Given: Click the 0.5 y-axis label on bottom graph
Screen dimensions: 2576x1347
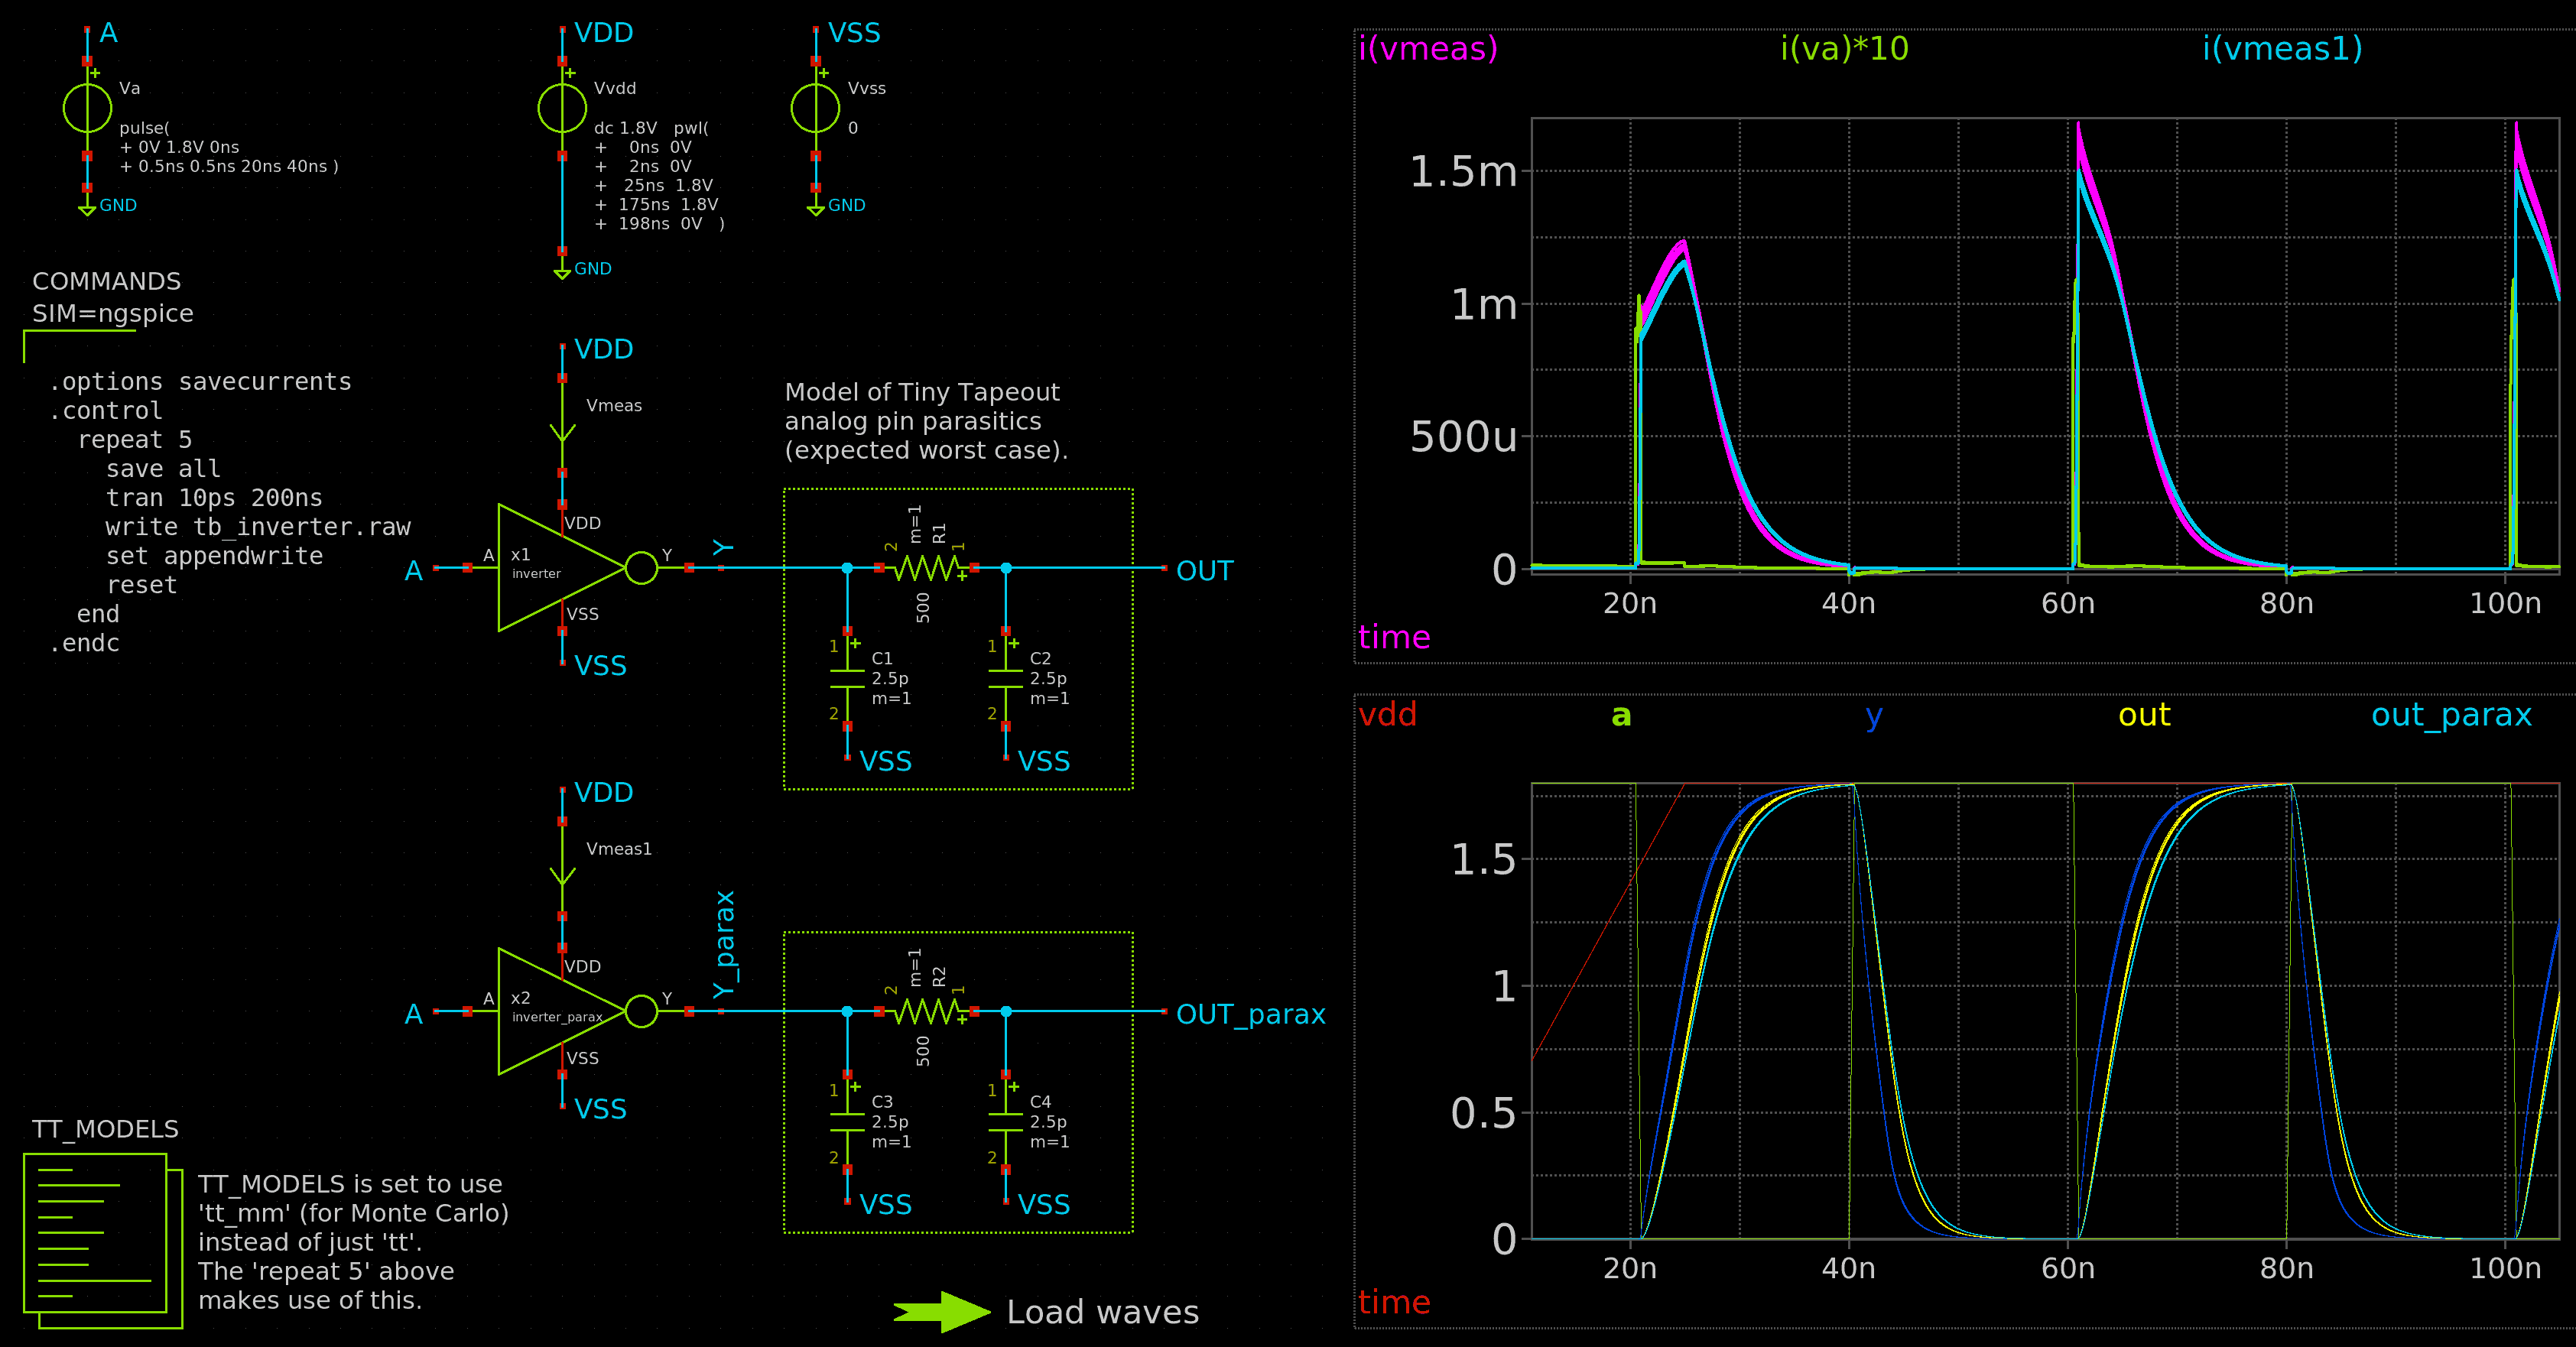Looking at the screenshot, I should click(x=1484, y=1113).
